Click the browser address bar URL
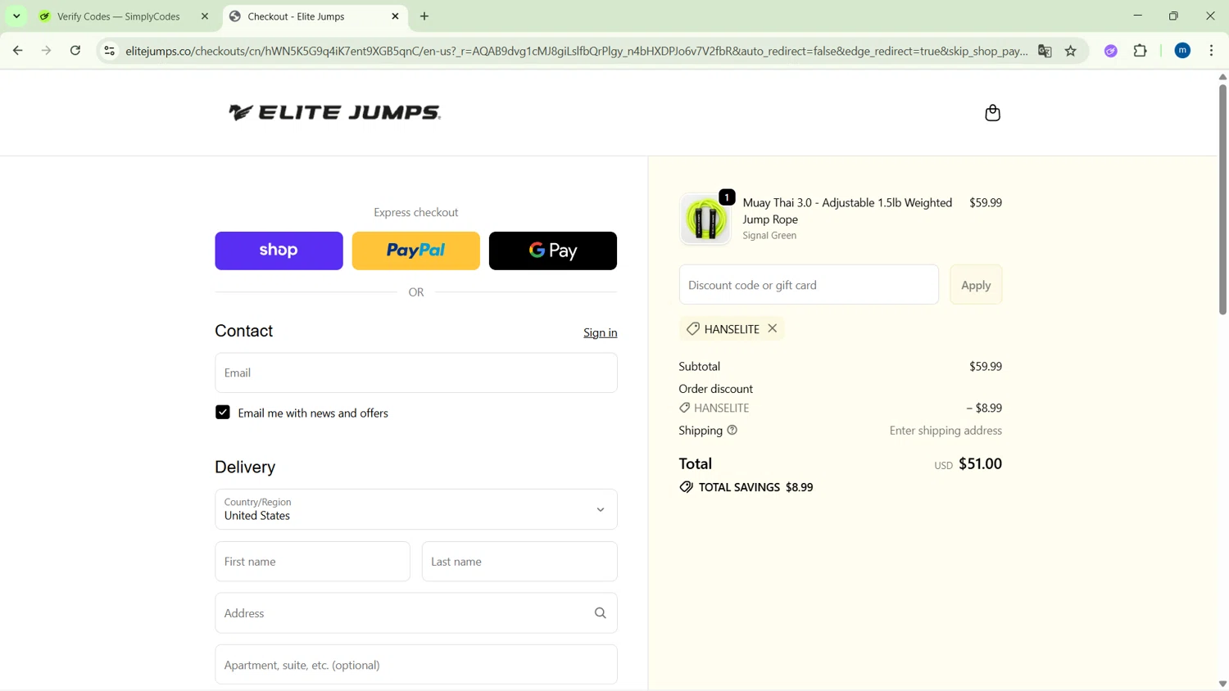Screen dimensions: 1229x691 (577, 51)
